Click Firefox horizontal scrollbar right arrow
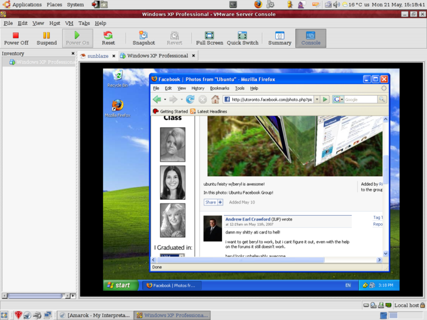The width and height of the screenshot is (427, 320). point(379,260)
